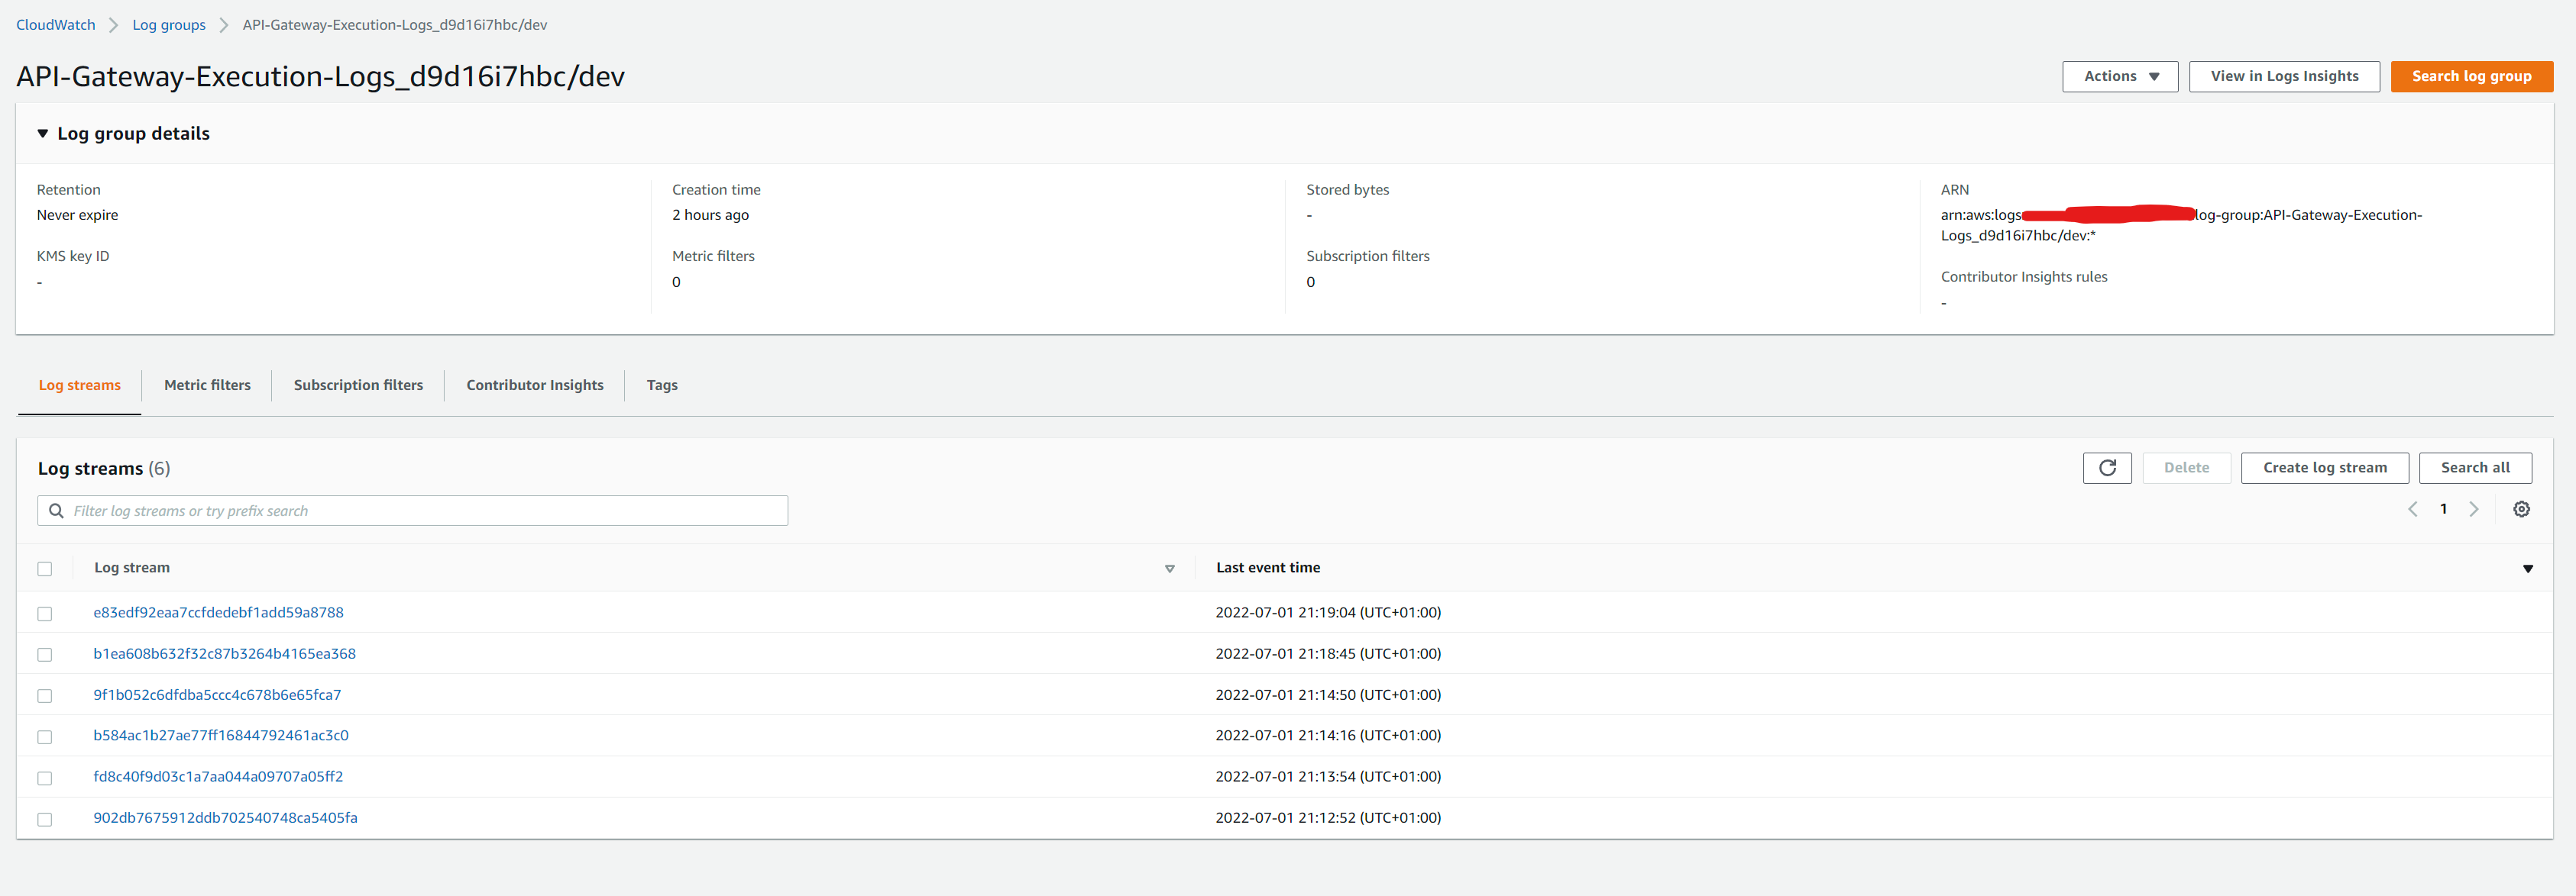Click Create log stream button
2576x896 pixels.
pyautogui.click(x=2324, y=468)
